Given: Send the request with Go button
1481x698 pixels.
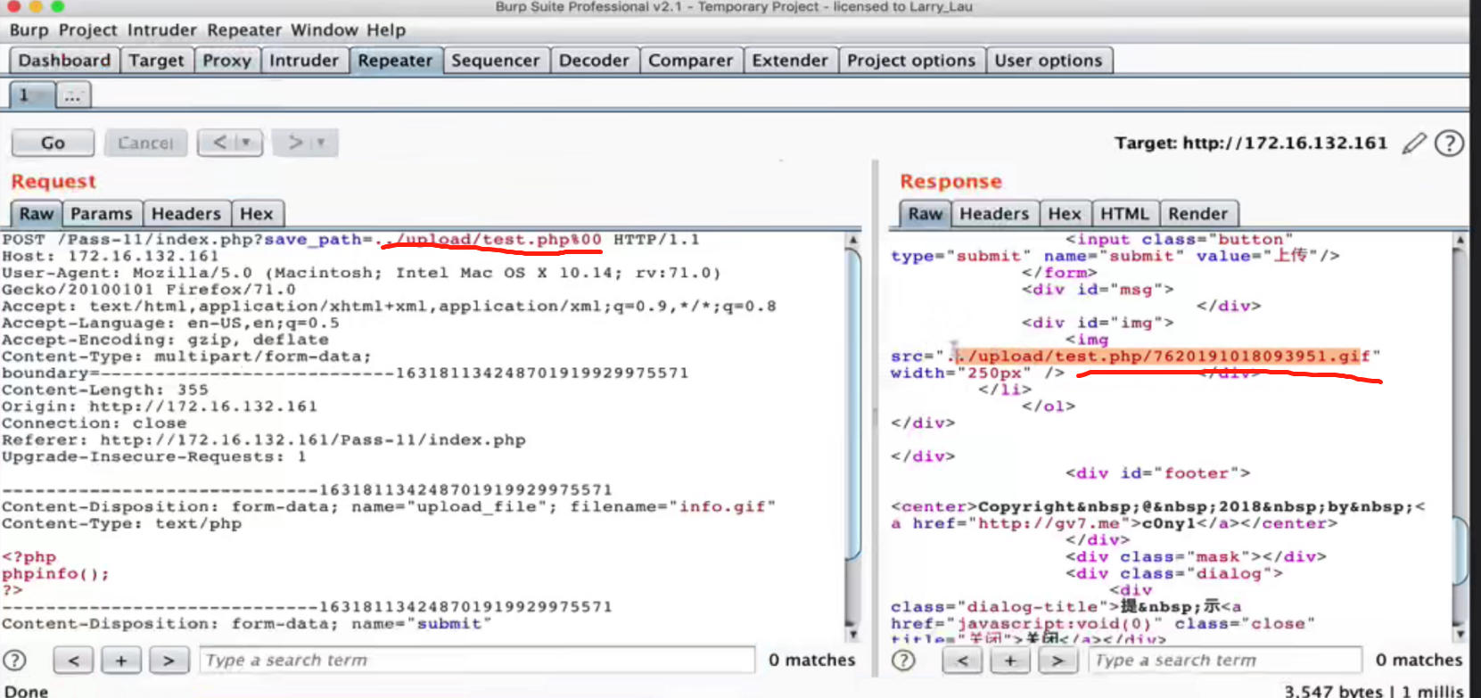Looking at the screenshot, I should pos(53,143).
